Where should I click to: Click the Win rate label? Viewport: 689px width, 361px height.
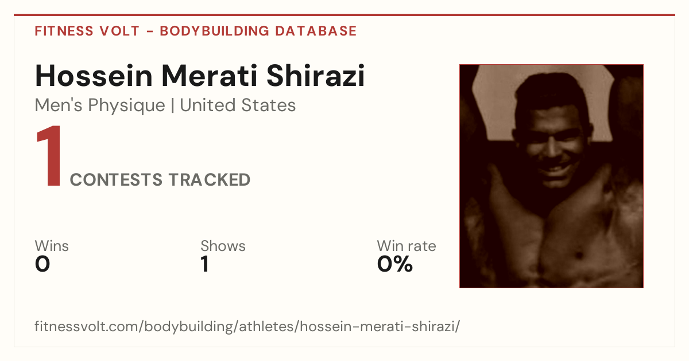tap(407, 246)
